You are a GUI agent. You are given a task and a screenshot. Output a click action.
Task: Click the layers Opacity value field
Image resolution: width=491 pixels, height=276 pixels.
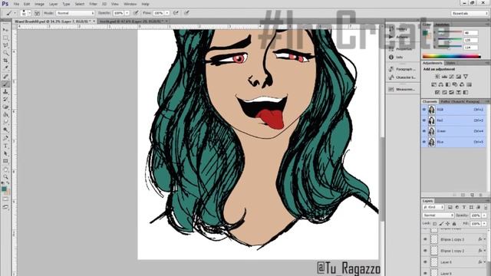pos(475,215)
